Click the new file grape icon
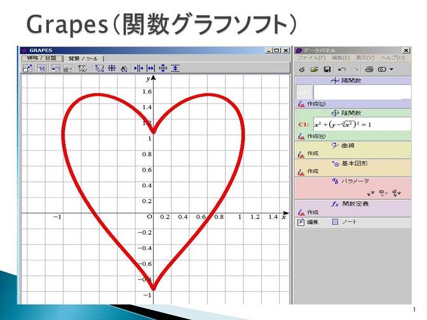This screenshot has width=427, height=320. click(x=302, y=69)
